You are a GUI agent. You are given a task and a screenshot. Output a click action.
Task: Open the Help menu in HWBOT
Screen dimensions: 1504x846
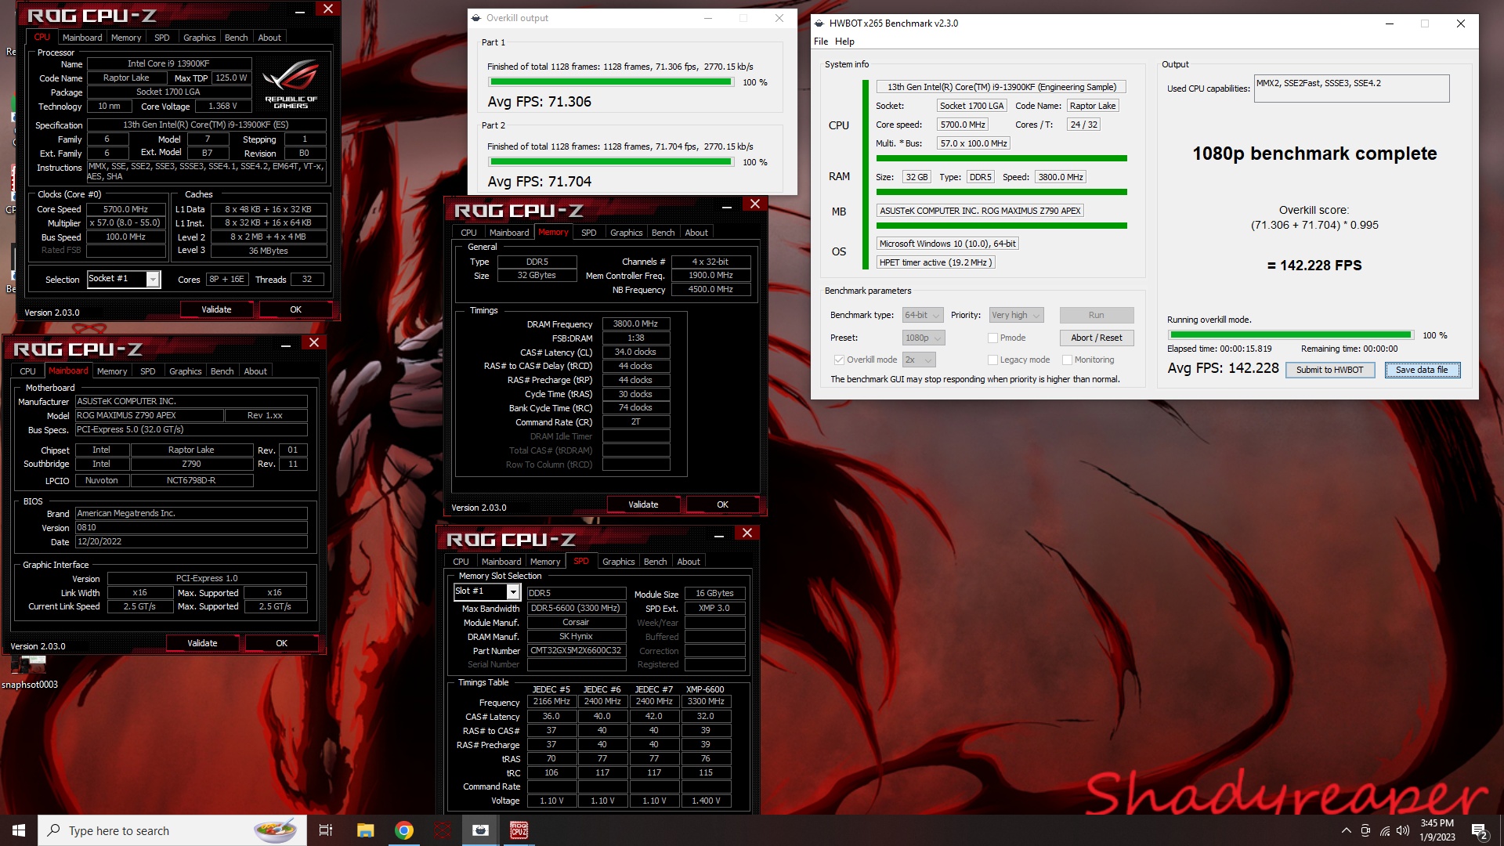844,42
